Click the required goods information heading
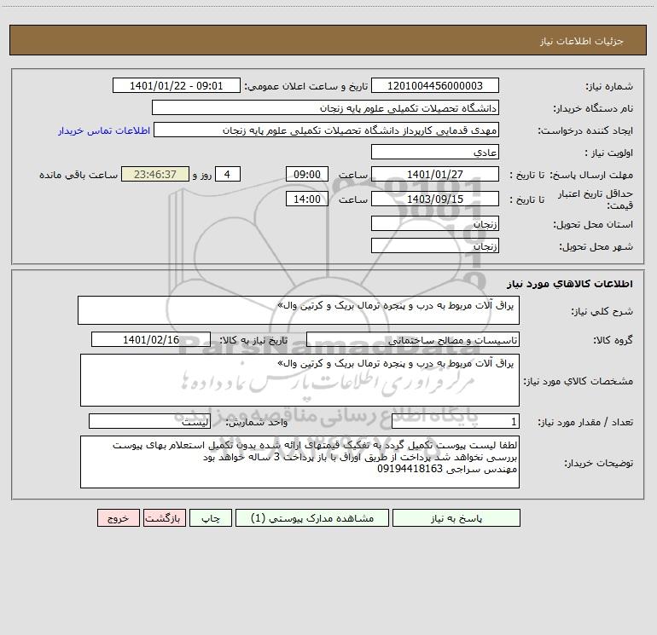 pos(569,284)
